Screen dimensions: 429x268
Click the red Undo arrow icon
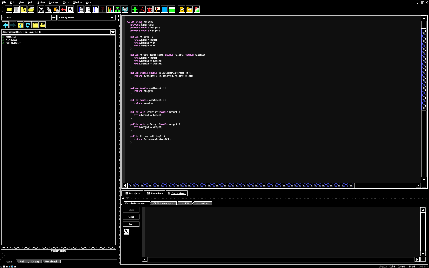click(x=63, y=9)
